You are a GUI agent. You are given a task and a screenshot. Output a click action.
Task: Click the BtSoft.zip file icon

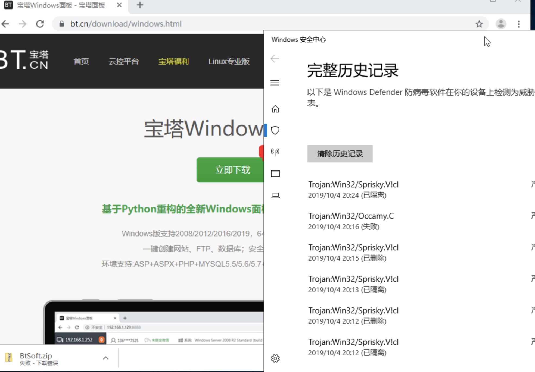click(9, 358)
